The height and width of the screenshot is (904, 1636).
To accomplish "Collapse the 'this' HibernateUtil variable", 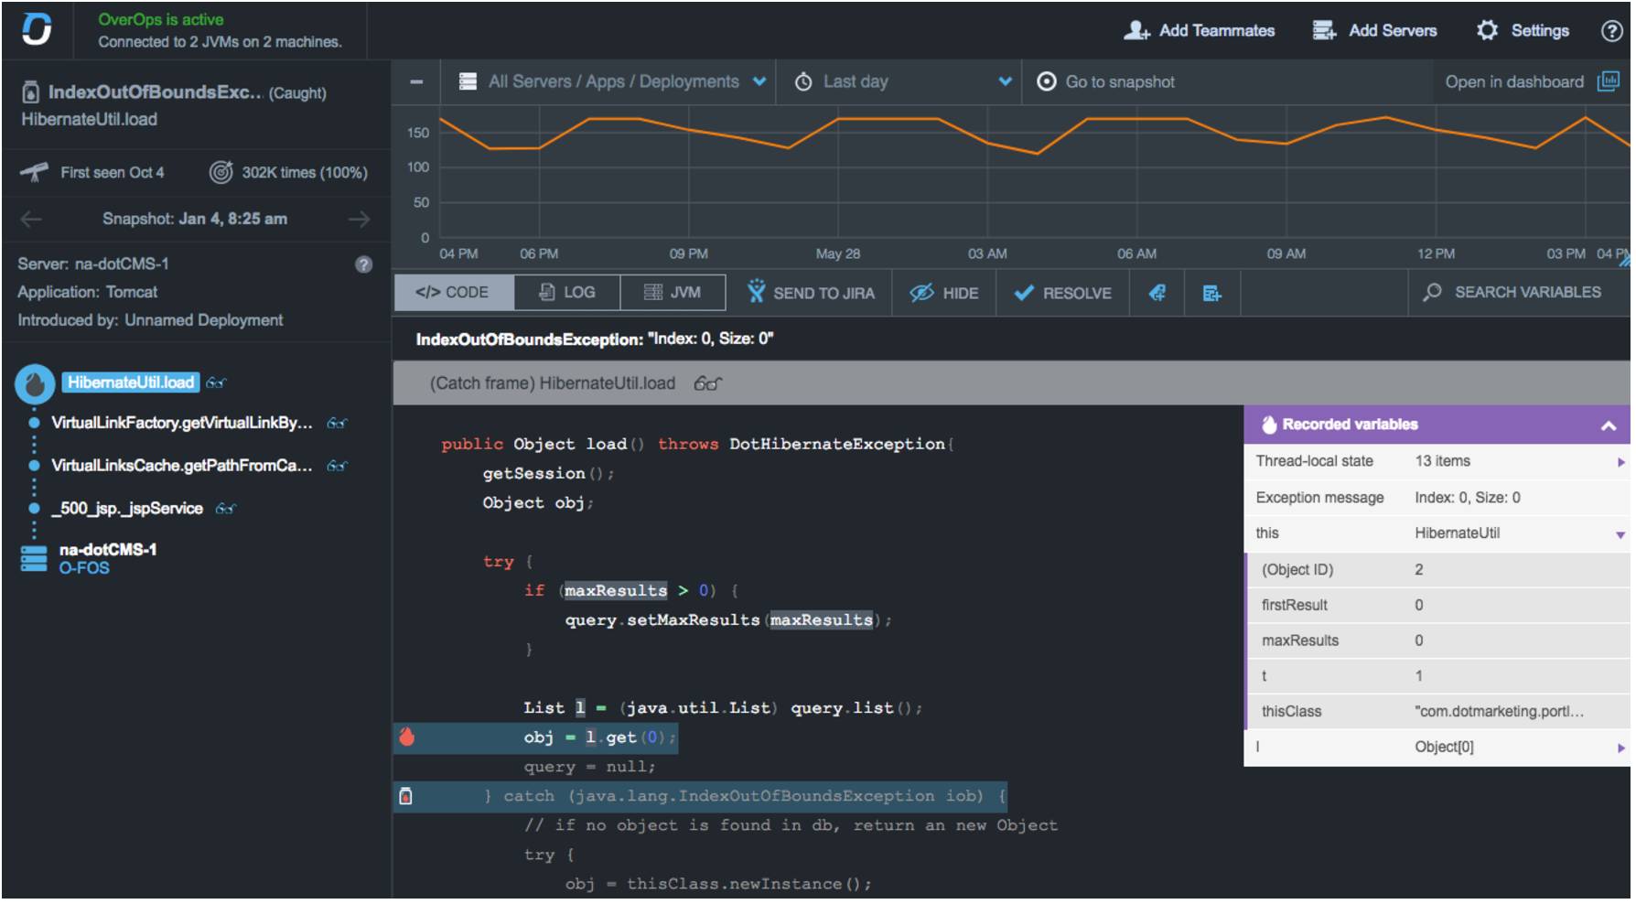I will pos(1620,534).
